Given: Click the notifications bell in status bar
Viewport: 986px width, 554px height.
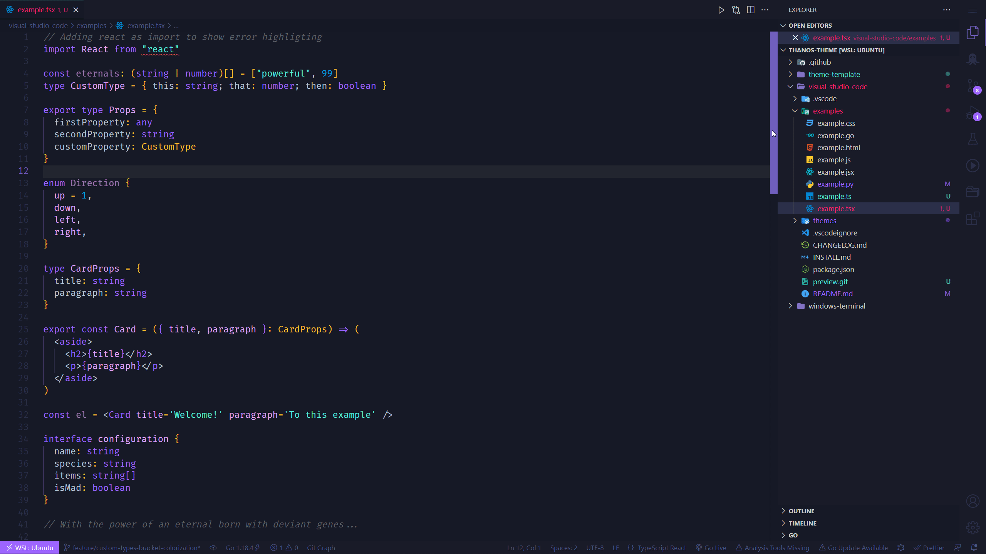Looking at the screenshot, I should 974,547.
